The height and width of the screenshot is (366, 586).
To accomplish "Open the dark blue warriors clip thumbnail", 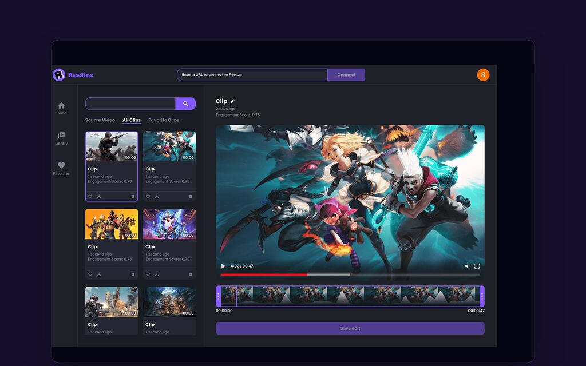I will 169,302.
